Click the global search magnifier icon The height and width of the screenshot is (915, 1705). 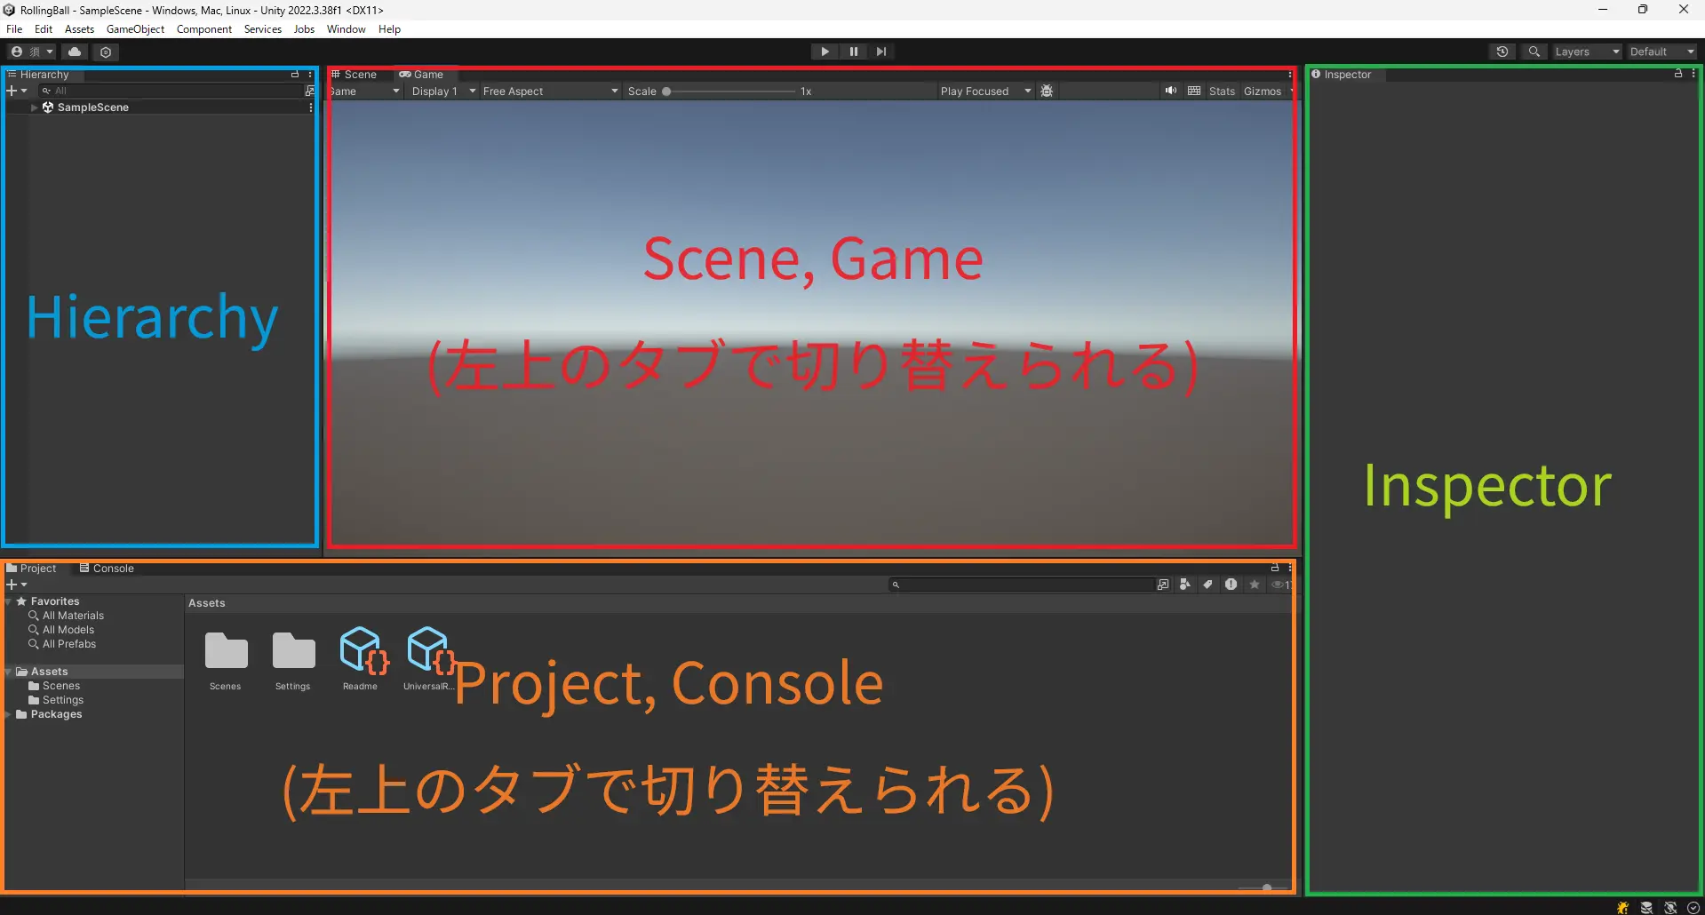[1534, 52]
